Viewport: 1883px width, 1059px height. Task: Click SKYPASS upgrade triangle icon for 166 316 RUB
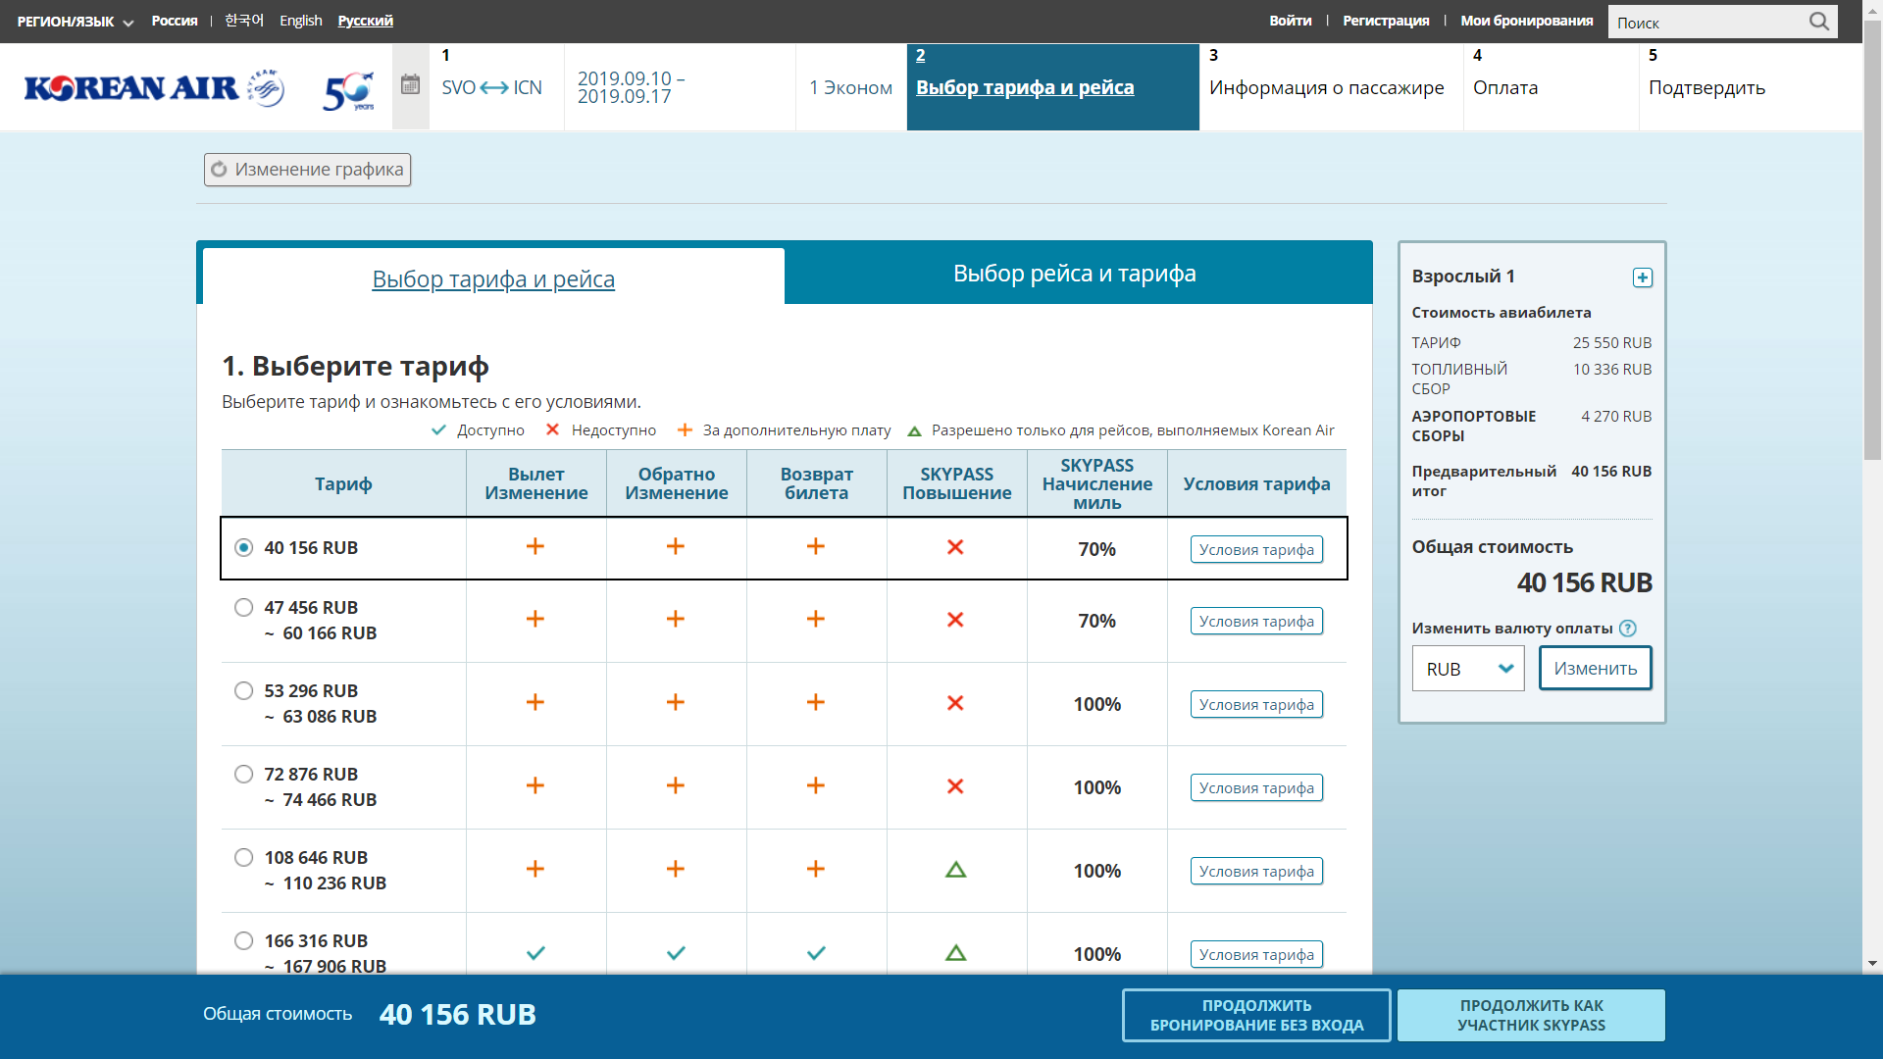pos(955,953)
